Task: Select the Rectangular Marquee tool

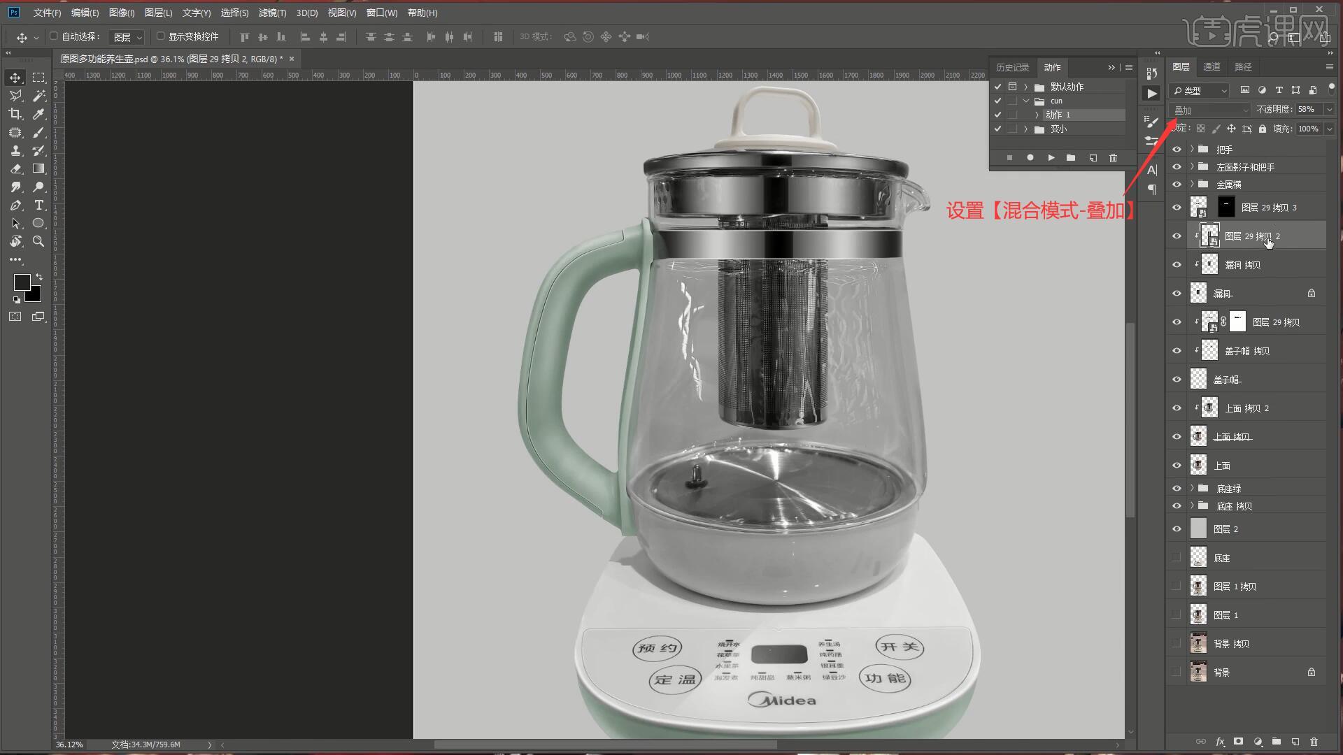Action: click(39, 78)
